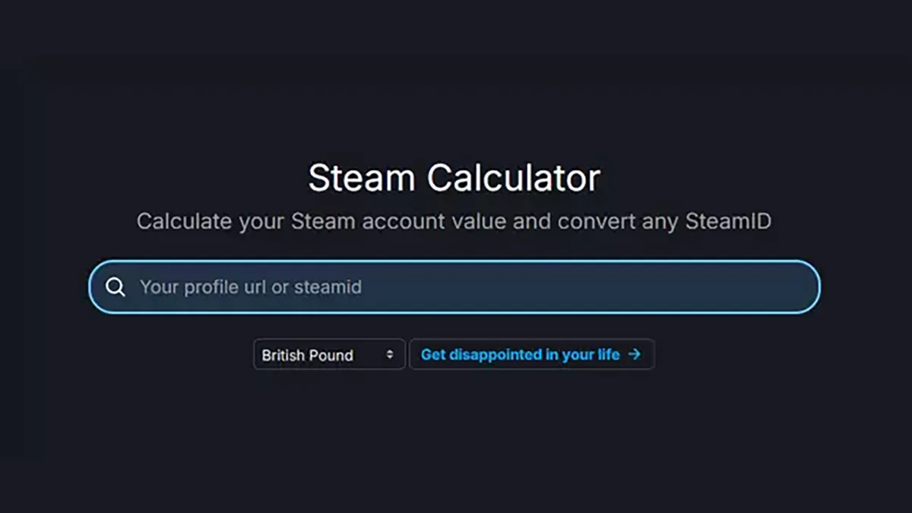This screenshot has height=513, width=912.
Task: Click the right arrow icon after "Get disappointed in your life"
Action: (635, 354)
